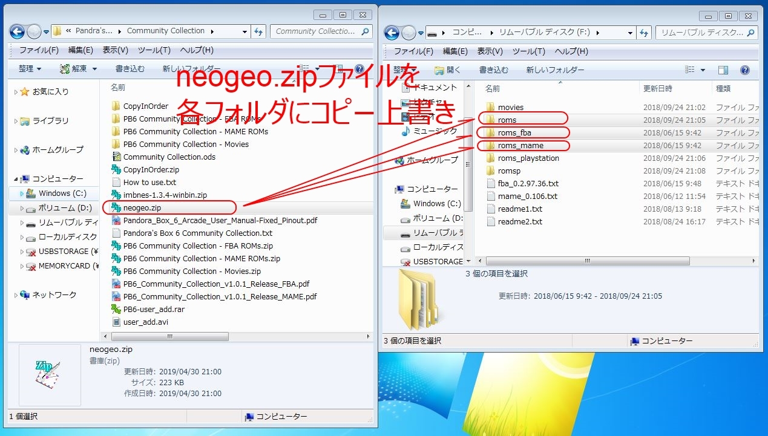Screen dimensions: 768x436
Task: Open 表示(V) menu in the F: drive window
Action: pos(490,51)
